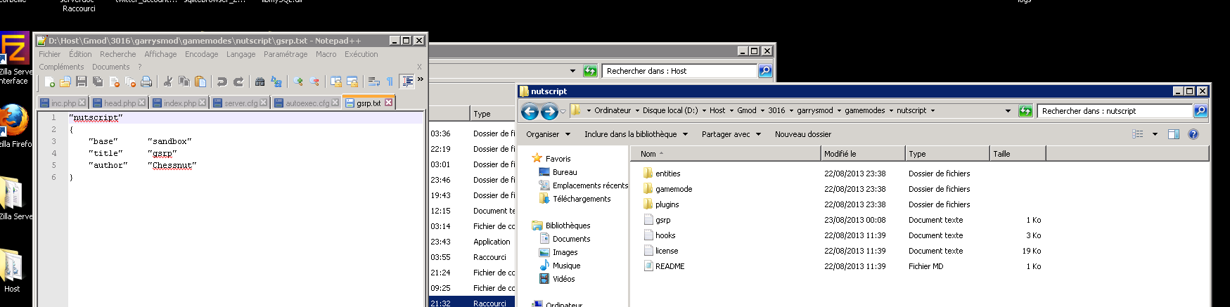Open the Édition menu

80,54
